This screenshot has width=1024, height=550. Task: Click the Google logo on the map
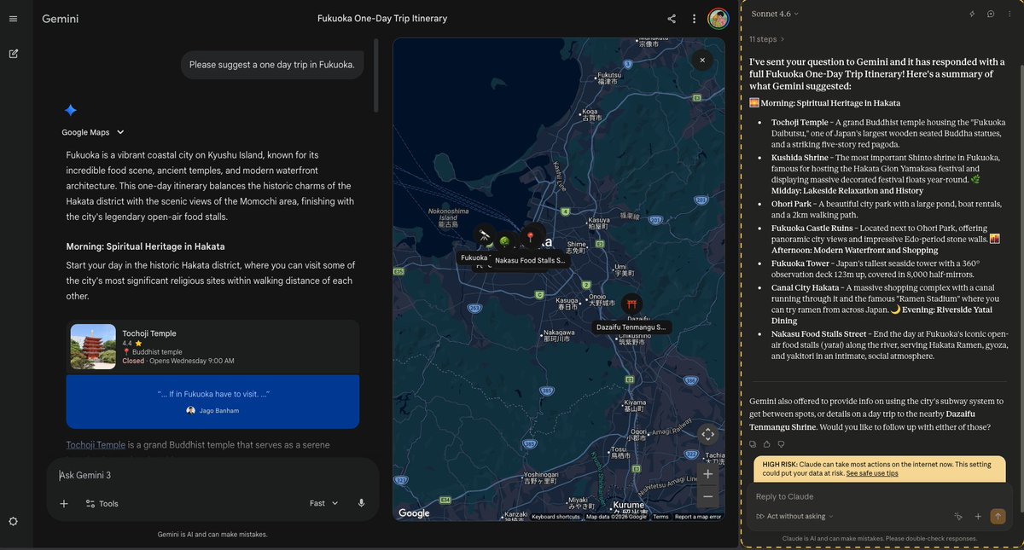(x=415, y=513)
